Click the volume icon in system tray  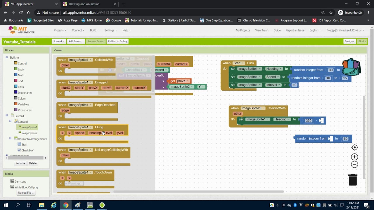click(336, 205)
